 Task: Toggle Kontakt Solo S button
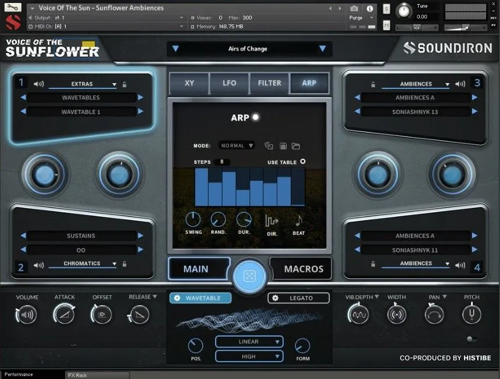point(386,9)
